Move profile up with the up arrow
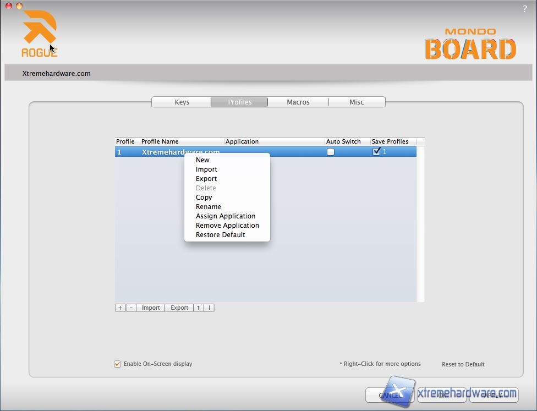Image resolution: width=537 pixels, height=411 pixels. click(199, 308)
